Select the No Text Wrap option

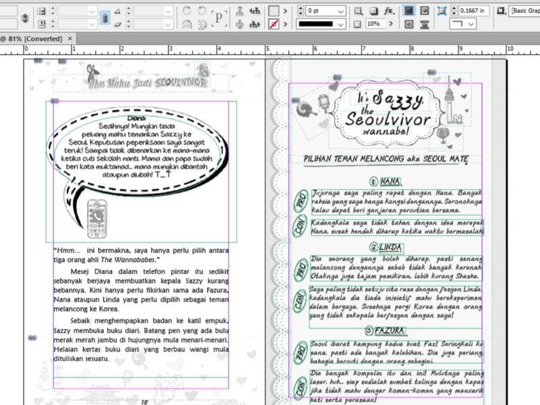[409, 11]
